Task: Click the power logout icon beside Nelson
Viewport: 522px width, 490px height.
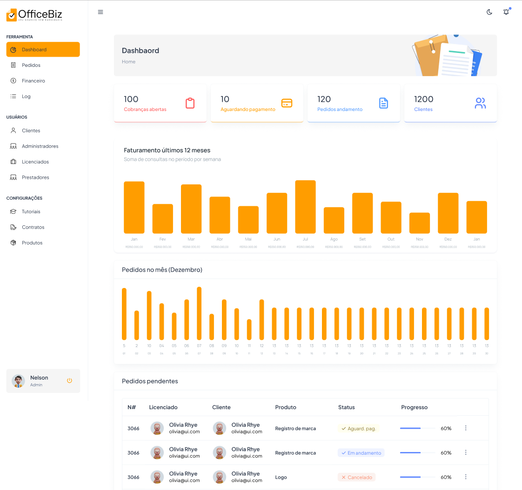Action: point(69,381)
